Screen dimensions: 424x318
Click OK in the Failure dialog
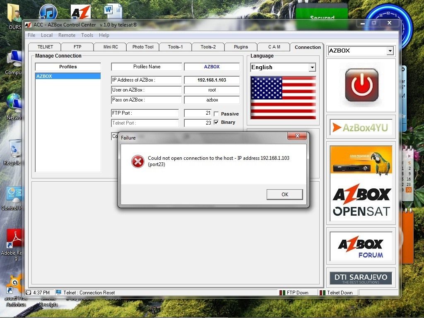point(285,195)
